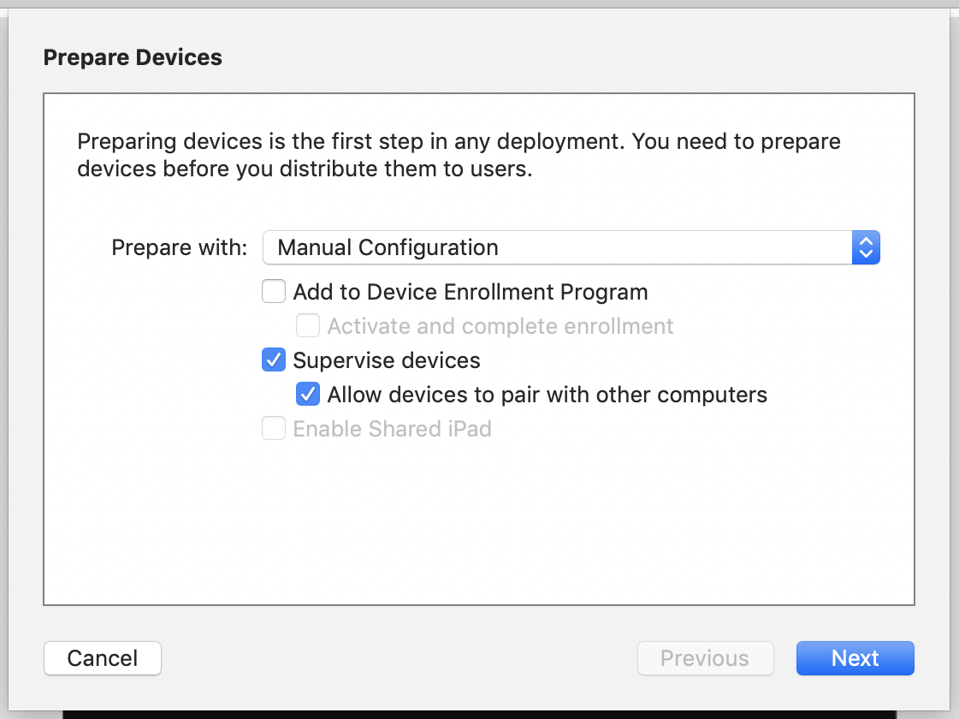Click the dimmed Activate and complete enrollment checkbox

click(308, 326)
